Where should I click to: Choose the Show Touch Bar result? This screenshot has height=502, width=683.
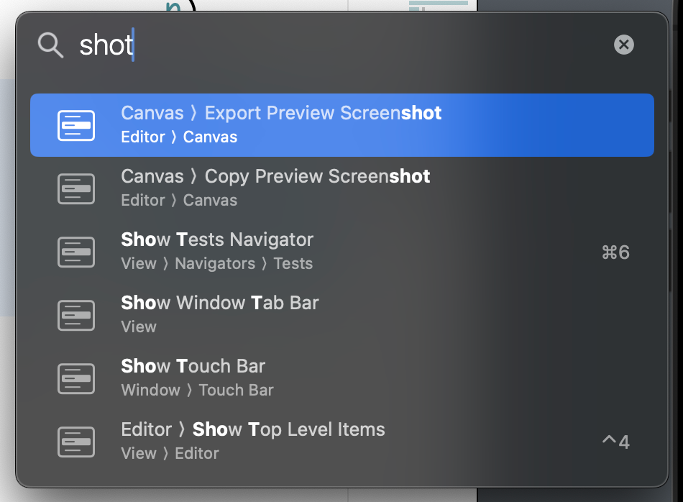click(193, 366)
